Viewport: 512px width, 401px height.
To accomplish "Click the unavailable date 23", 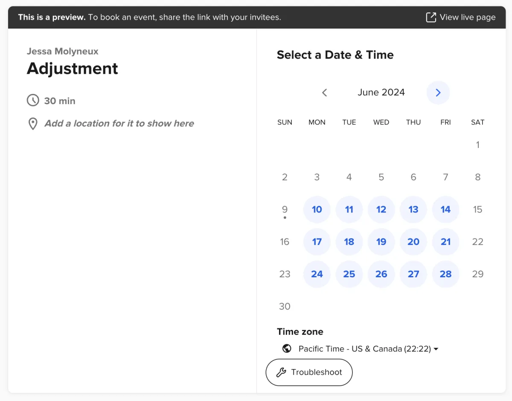I will pyautogui.click(x=285, y=274).
